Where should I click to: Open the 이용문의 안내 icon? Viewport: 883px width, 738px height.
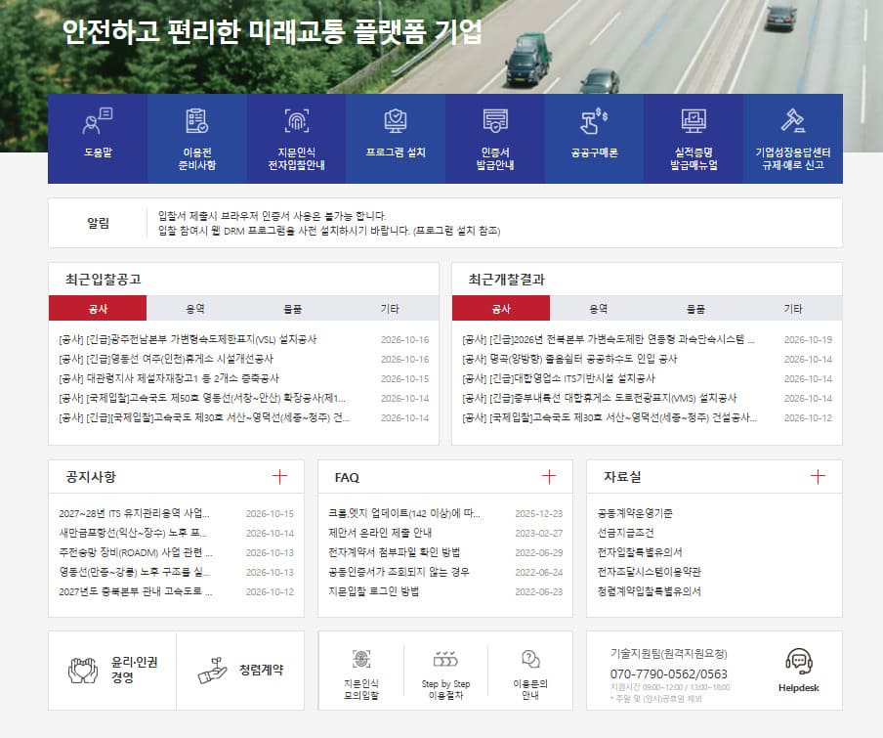coord(530,659)
